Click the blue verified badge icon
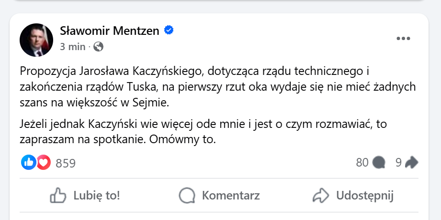The width and height of the screenshot is (441, 220). click(169, 31)
